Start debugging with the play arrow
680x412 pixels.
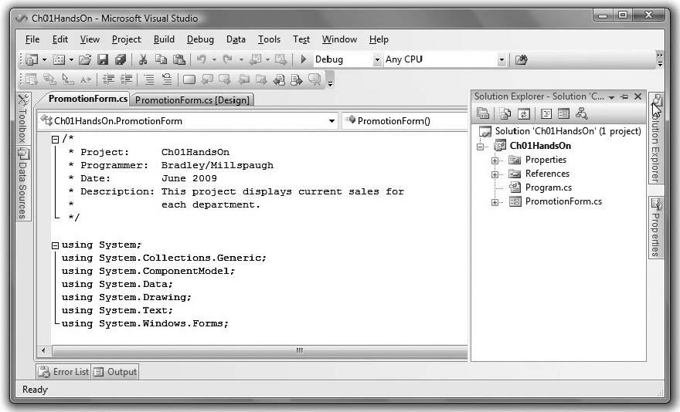pos(304,59)
